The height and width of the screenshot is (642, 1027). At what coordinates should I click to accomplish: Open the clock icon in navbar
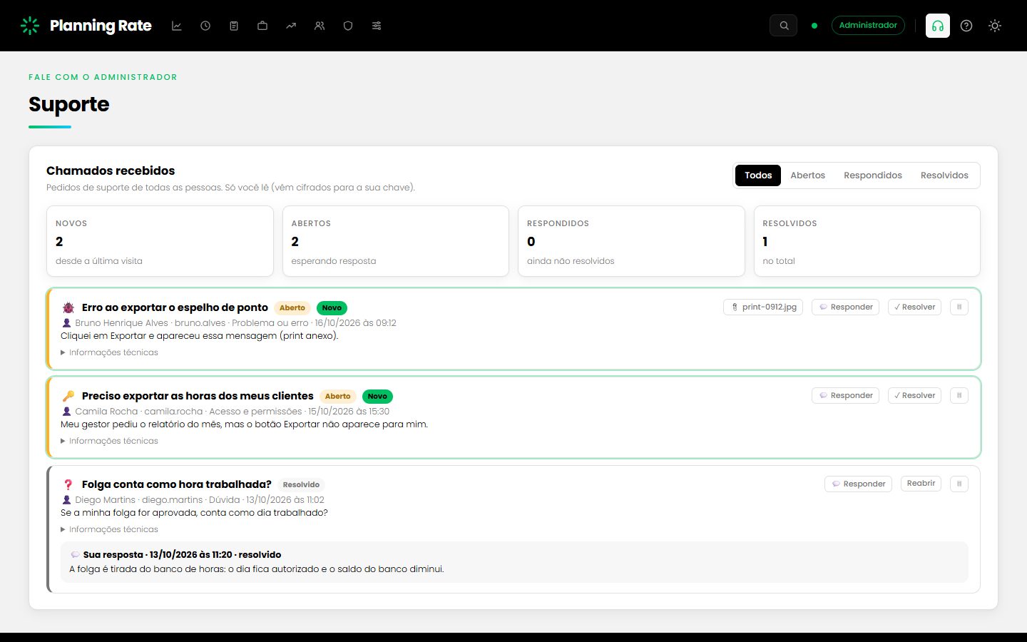[205, 26]
